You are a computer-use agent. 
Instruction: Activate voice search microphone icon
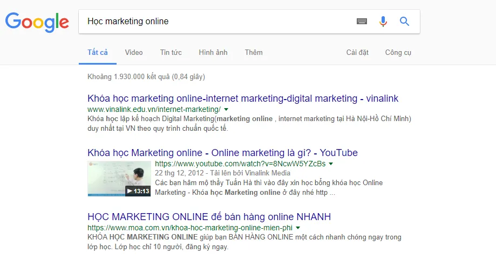(x=383, y=22)
